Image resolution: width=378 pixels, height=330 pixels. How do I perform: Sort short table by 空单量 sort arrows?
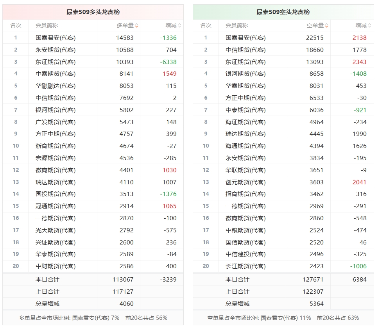coord(327,25)
